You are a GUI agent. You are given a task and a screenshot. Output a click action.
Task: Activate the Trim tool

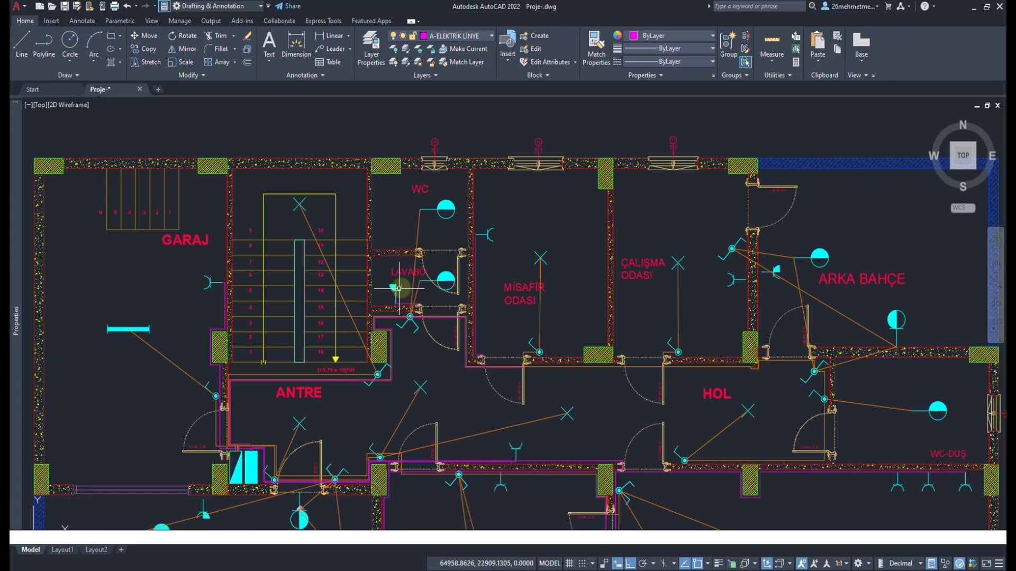click(218, 35)
